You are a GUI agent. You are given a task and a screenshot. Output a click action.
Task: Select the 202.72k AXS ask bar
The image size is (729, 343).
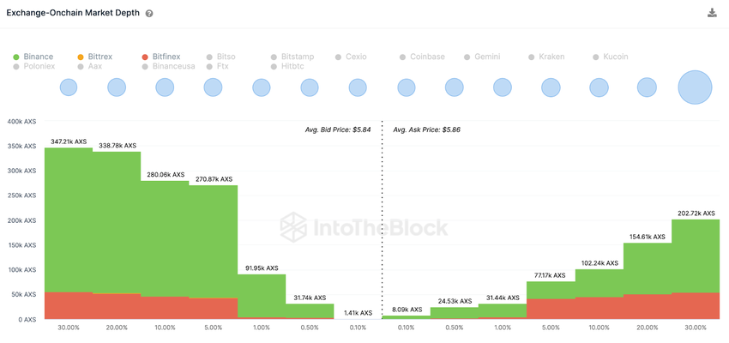tap(696, 256)
